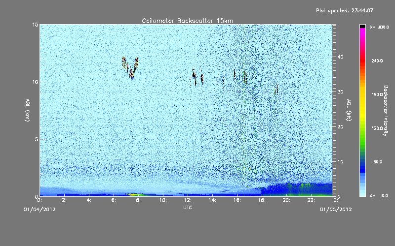Viewport: 395px width, 246px height.
Task: Click the colorbar 240.0 value label
Action: coord(377,61)
